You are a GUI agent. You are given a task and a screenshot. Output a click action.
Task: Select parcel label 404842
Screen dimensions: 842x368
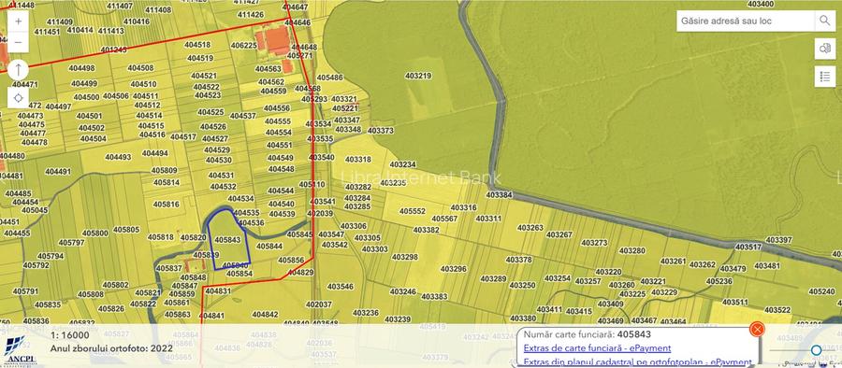(266, 315)
